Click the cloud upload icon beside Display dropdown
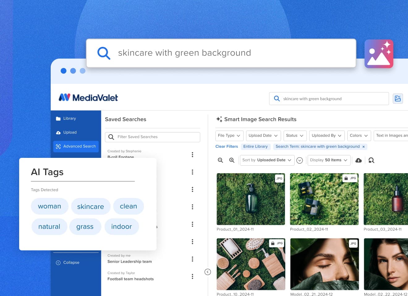The width and height of the screenshot is (408, 296). click(x=358, y=160)
